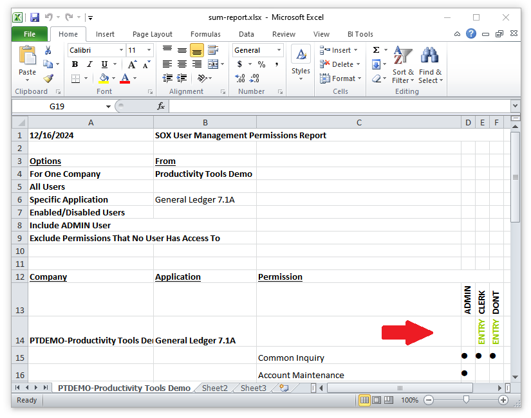The height and width of the screenshot is (418, 531).
Task: Set Middle Align vertical alignment
Action: [x=182, y=50]
